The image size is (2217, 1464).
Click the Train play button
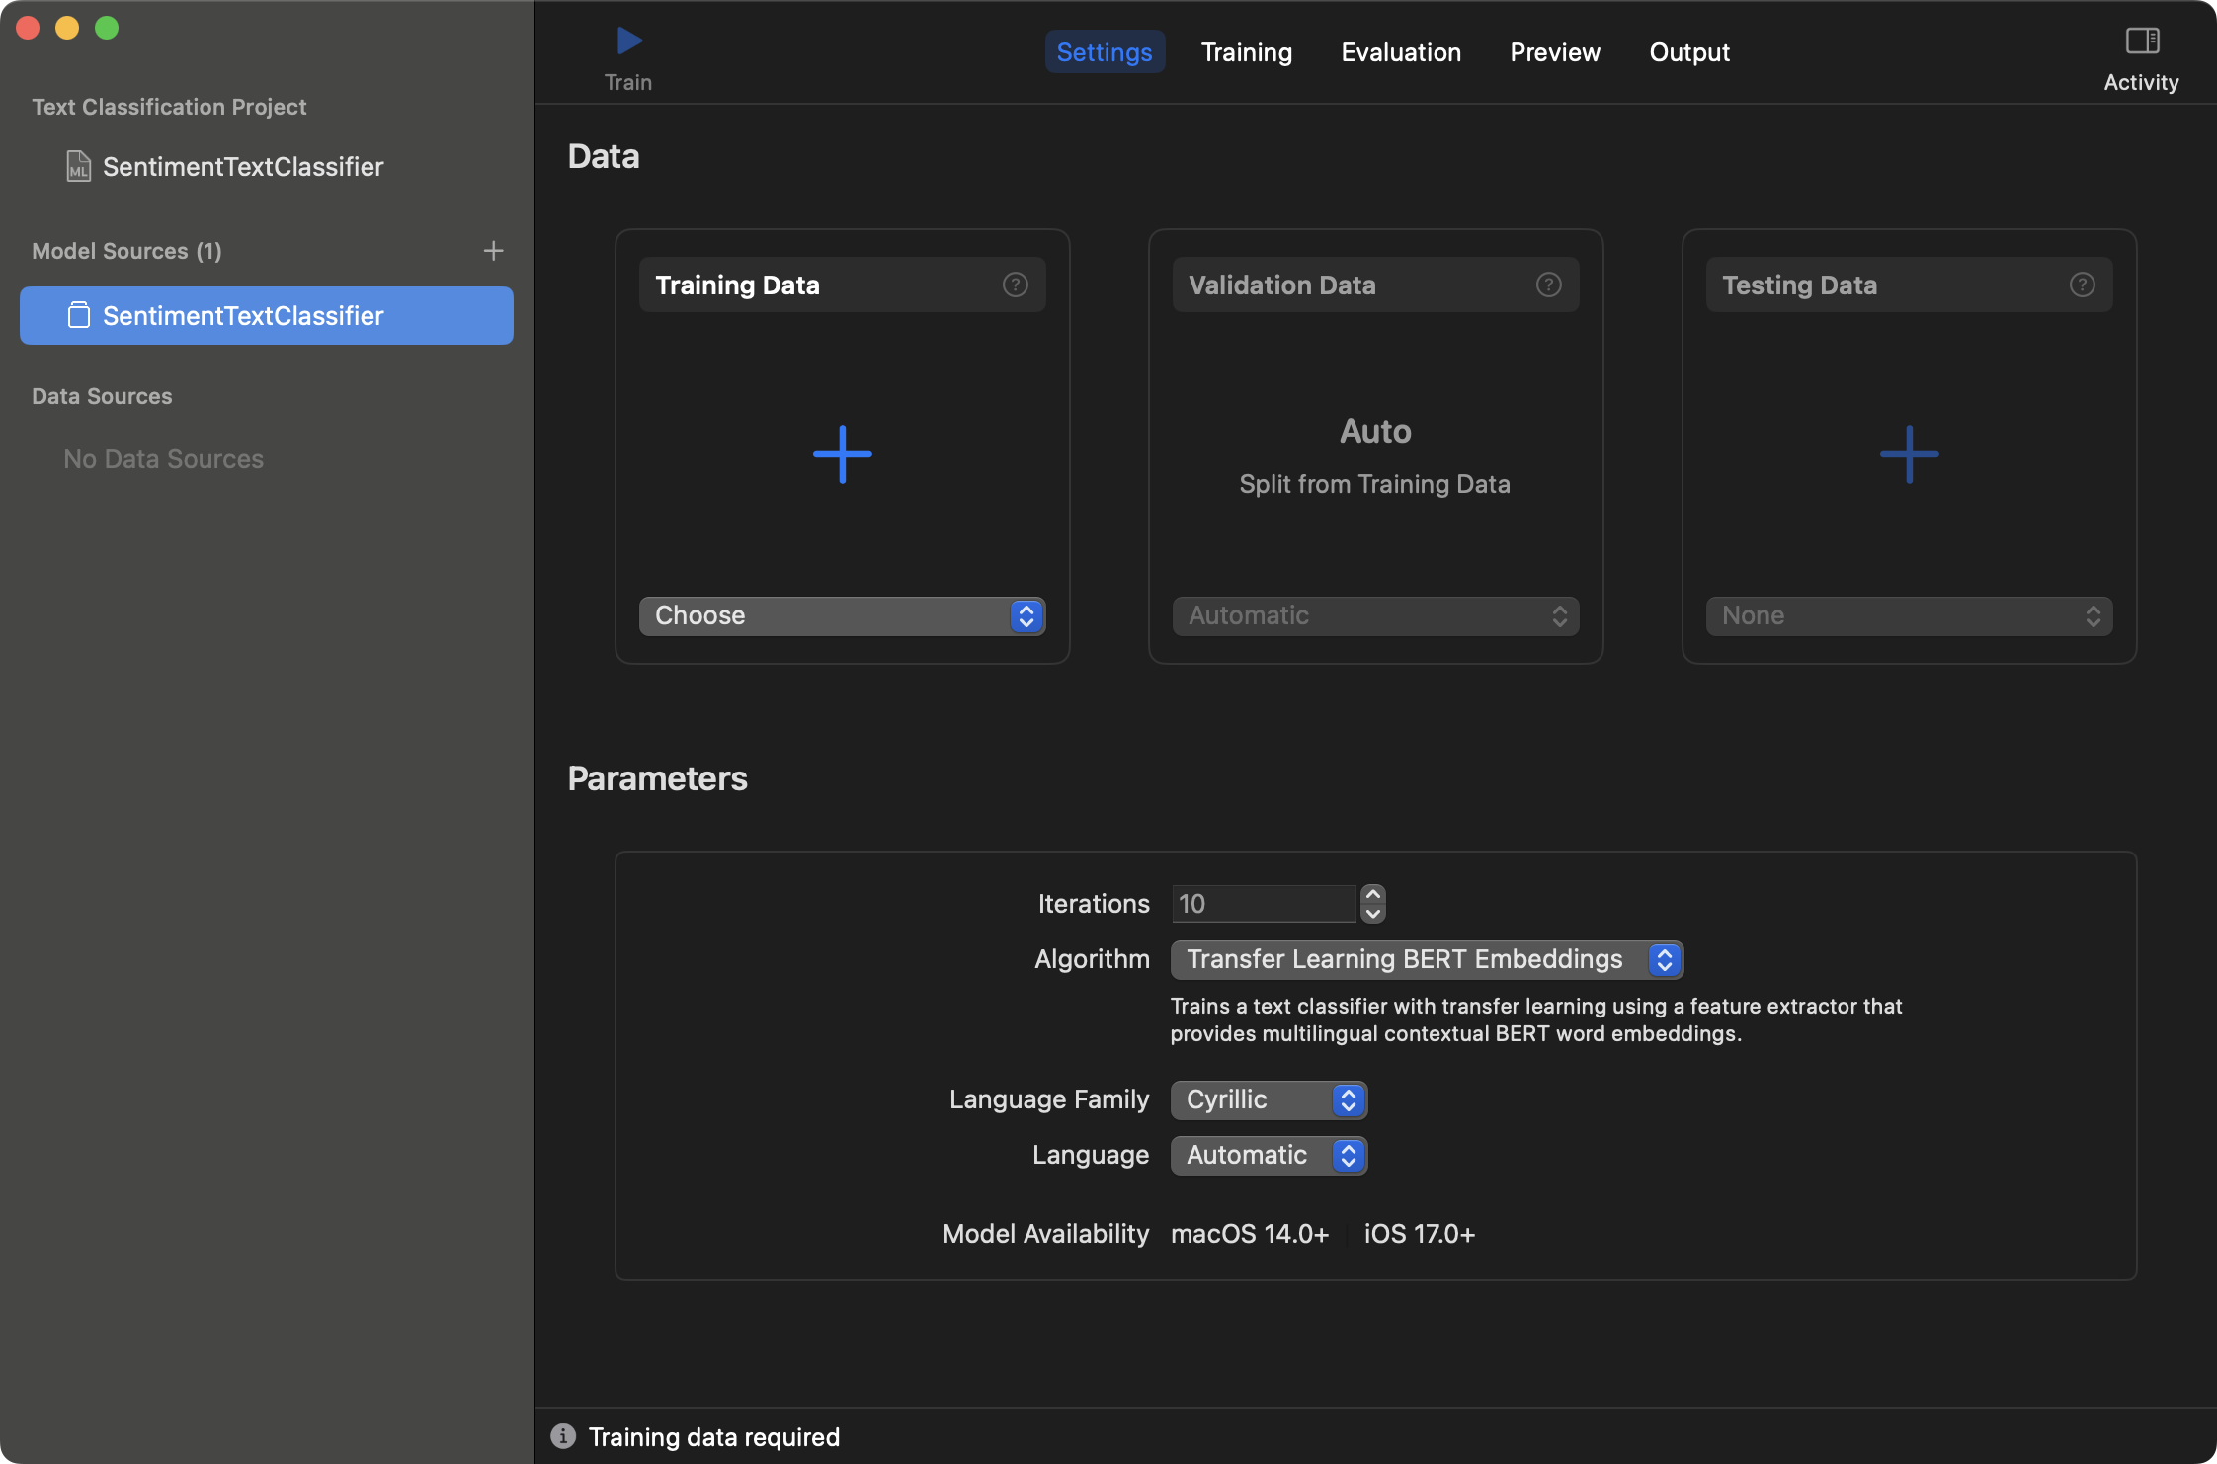coord(628,41)
